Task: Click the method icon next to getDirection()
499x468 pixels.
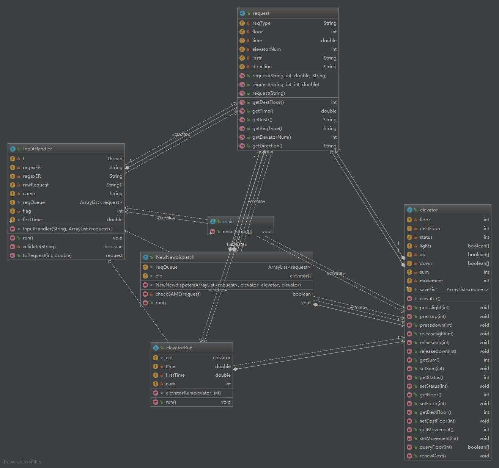Action: point(242,146)
